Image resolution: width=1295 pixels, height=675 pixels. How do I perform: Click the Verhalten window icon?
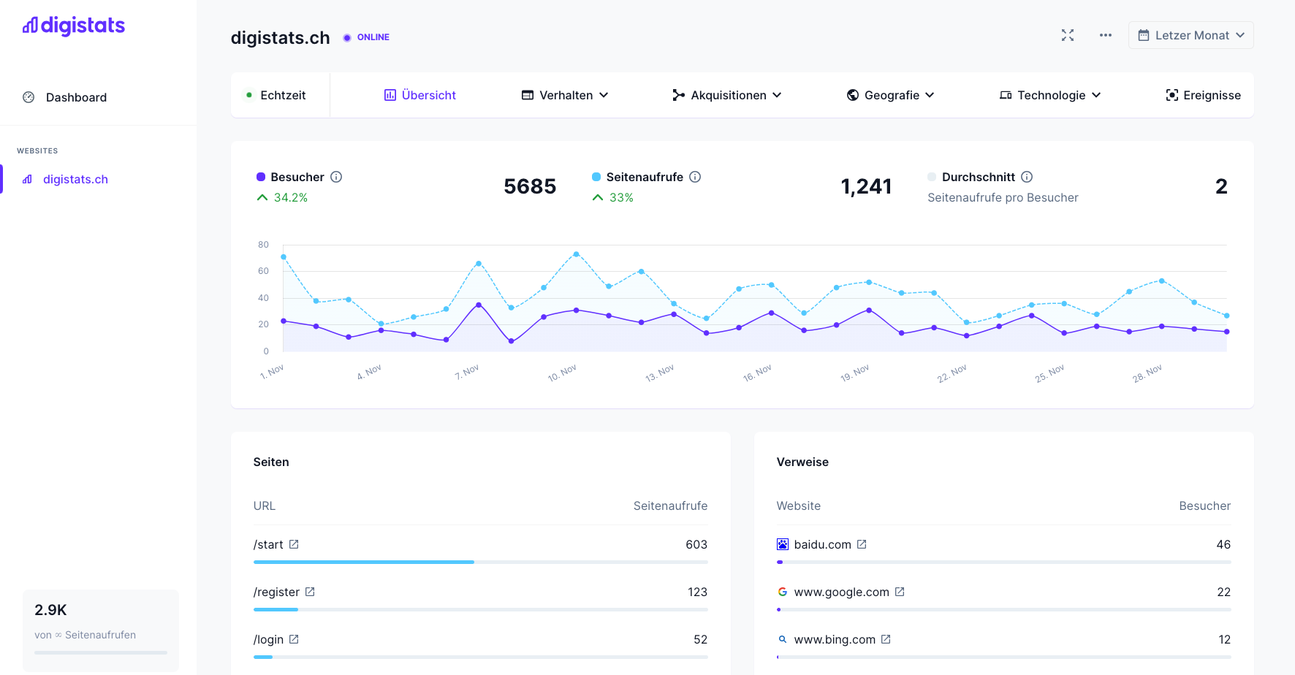(x=528, y=95)
